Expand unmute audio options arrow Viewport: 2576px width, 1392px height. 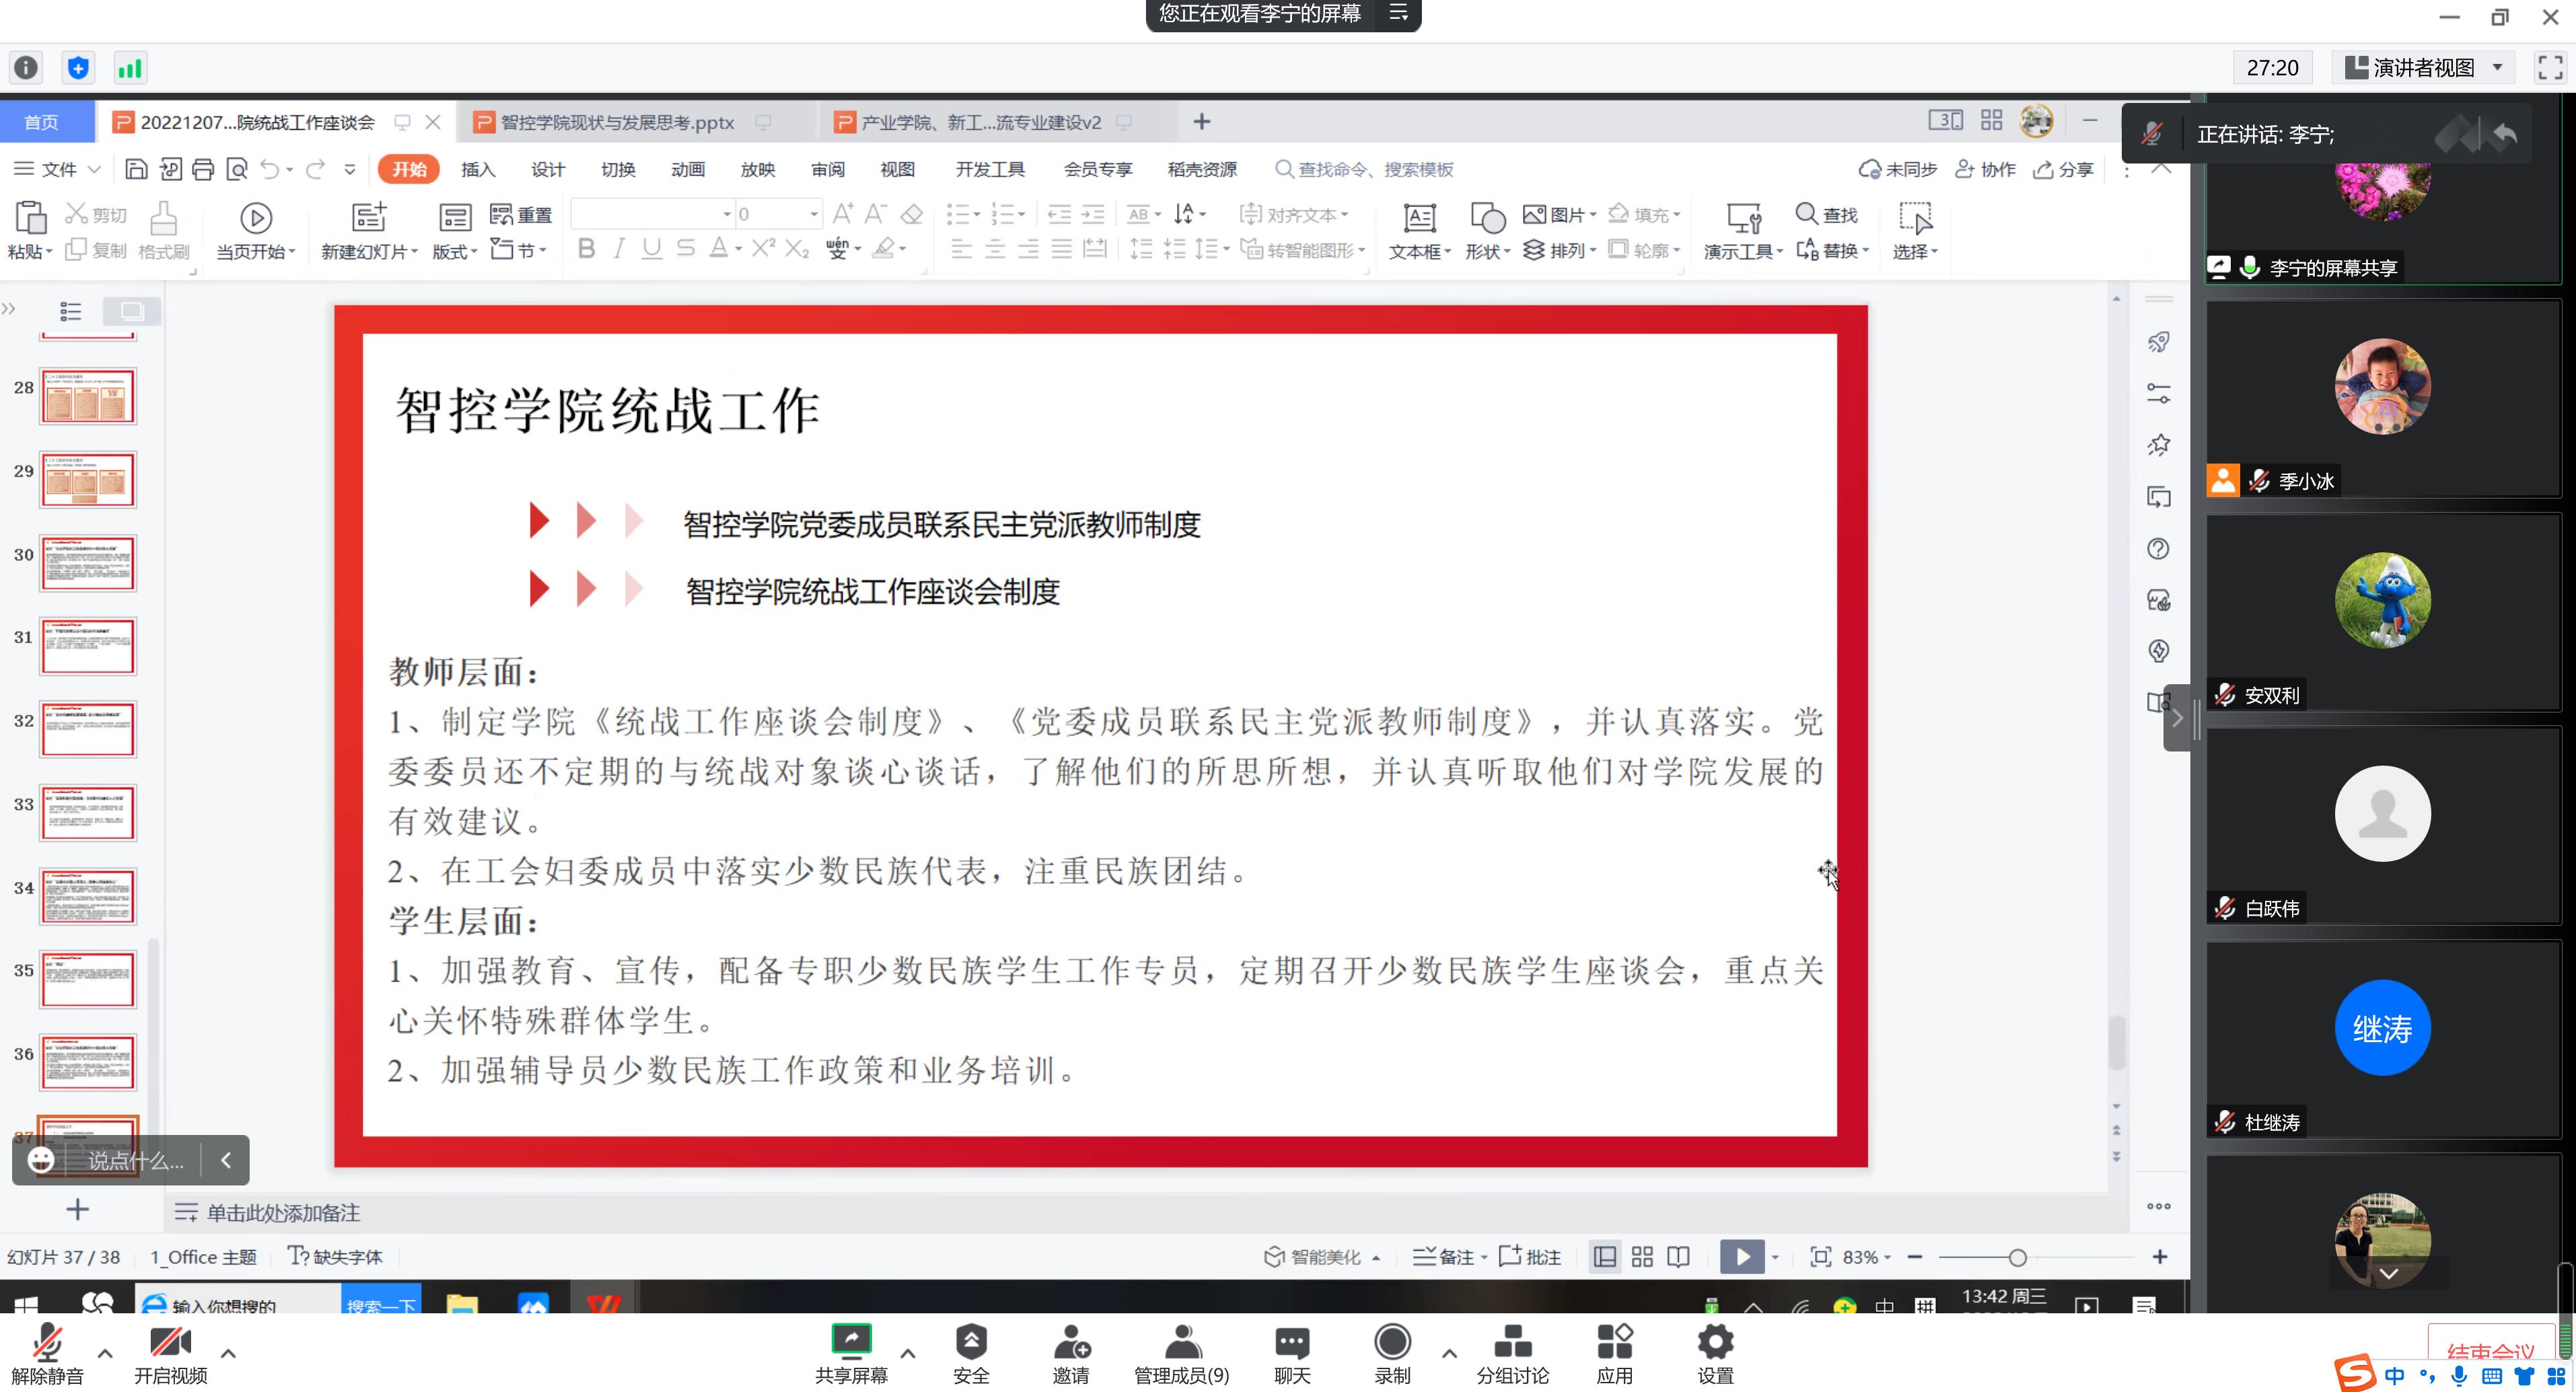pos(105,1354)
